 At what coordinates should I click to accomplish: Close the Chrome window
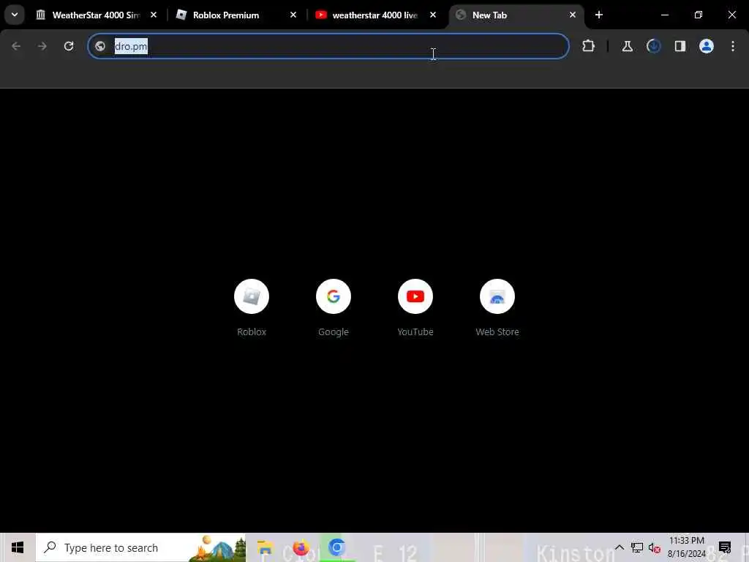click(x=731, y=15)
